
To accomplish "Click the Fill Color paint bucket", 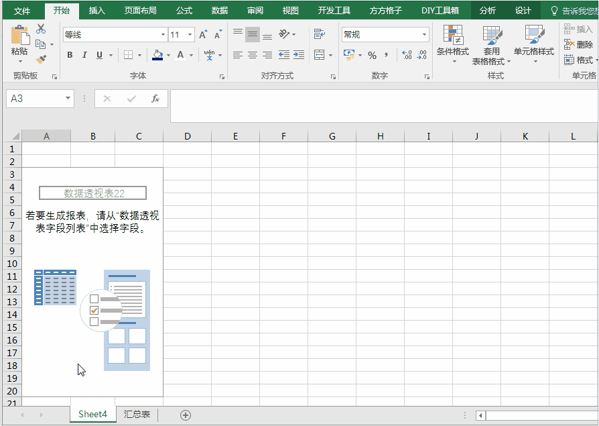I will 157,55.
